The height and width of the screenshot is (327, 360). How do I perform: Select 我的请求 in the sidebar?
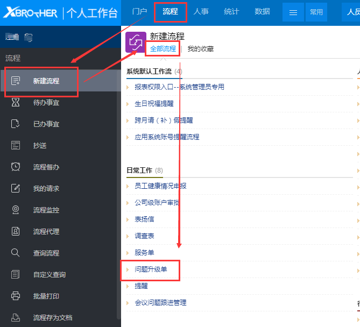46,188
